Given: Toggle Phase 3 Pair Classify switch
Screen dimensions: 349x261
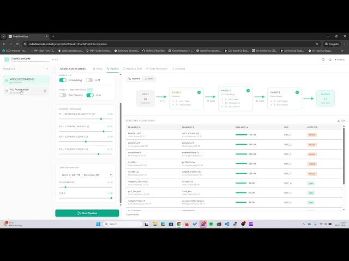Looking at the screenshot, I should [x=63, y=95].
